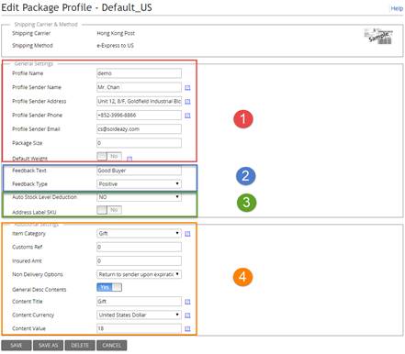Screen dimensions: 405x354
Task: Click help icon beside Default Weight toggle
Action: point(129,159)
